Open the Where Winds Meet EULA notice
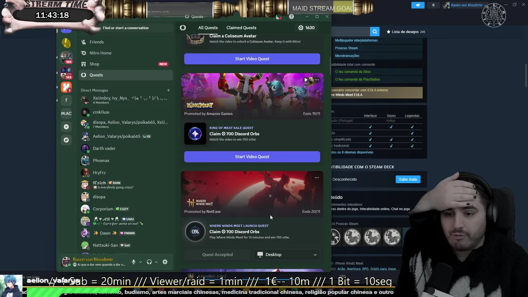This screenshot has width=528, height=297. pos(377,92)
